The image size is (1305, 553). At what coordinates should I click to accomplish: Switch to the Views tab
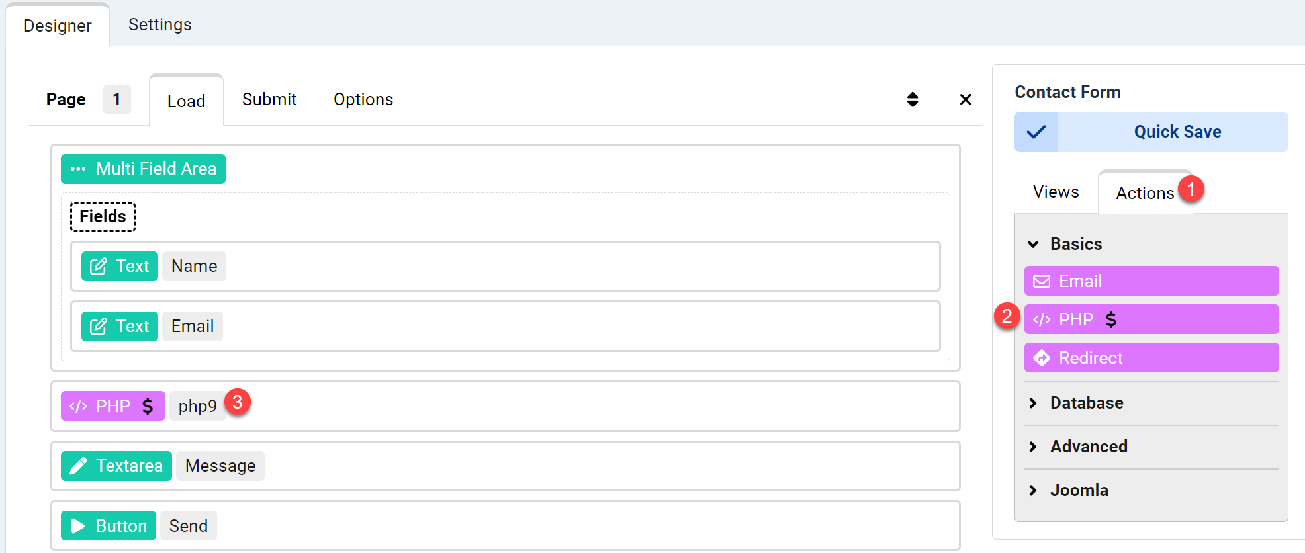[x=1056, y=192]
